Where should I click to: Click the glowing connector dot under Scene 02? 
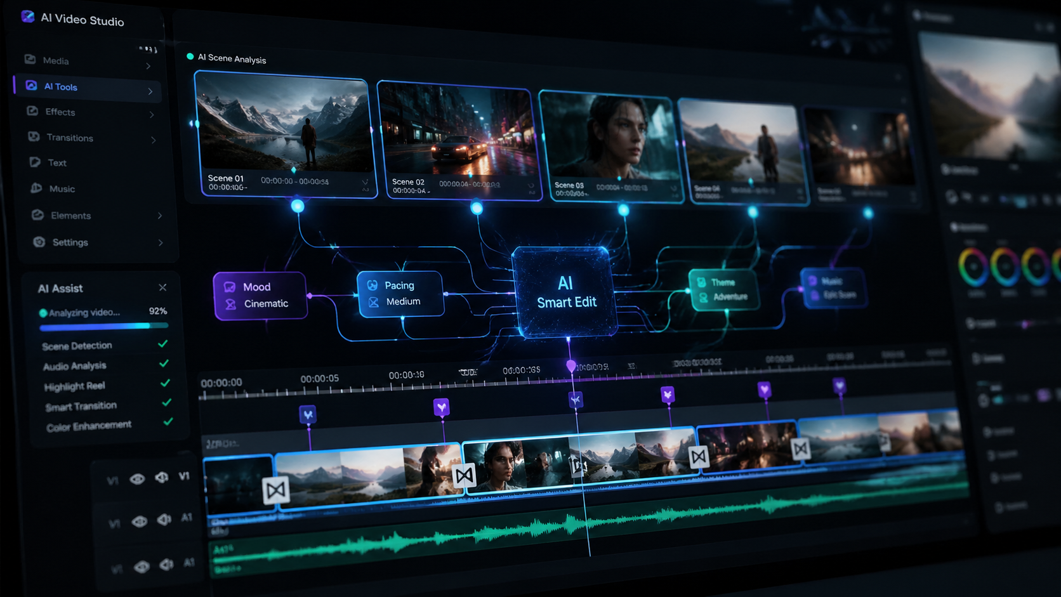pos(477,208)
